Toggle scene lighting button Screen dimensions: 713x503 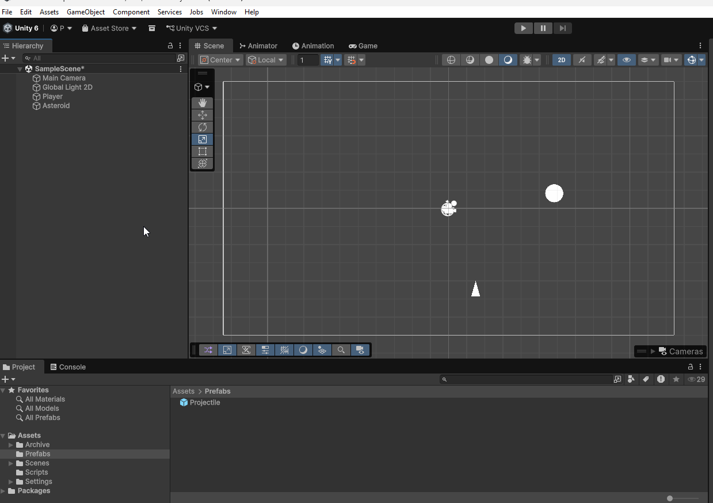[582, 60]
